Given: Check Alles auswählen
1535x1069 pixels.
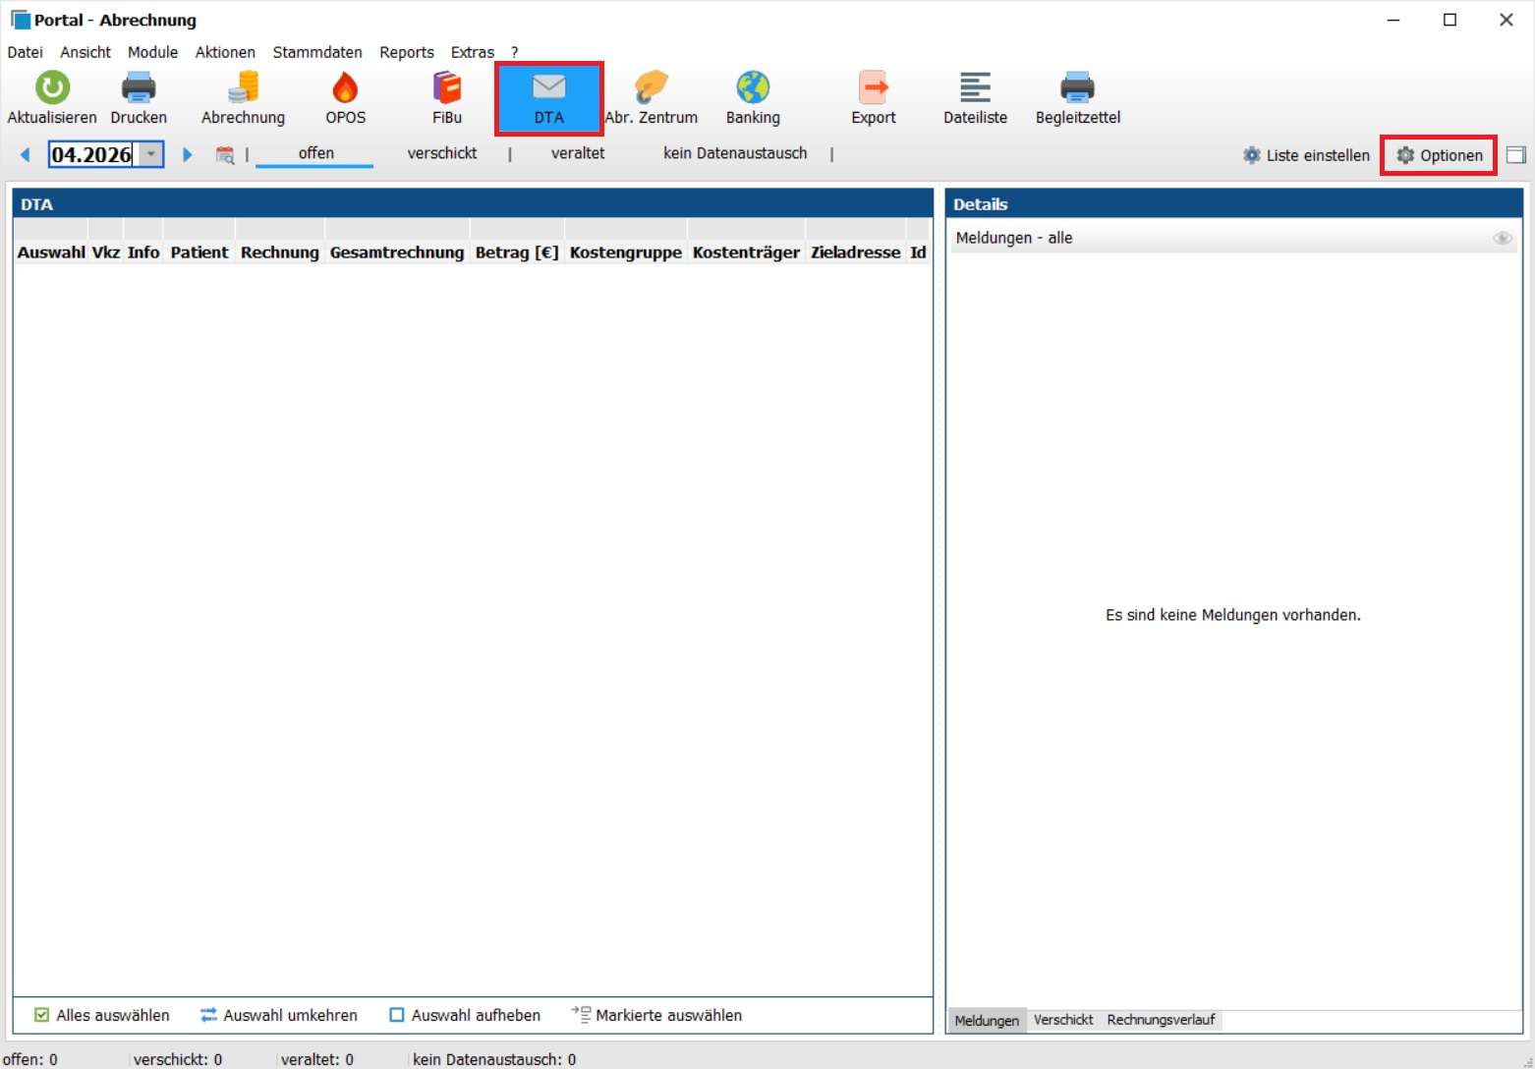Looking at the screenshot, I should [42, 1015].
